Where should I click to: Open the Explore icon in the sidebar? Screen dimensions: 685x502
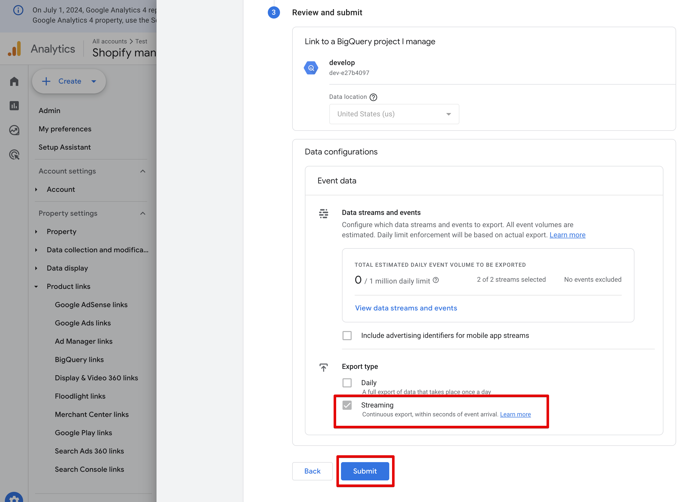click(x=14, y=130)
